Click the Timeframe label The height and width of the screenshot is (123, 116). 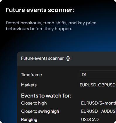tap(31, 75)
